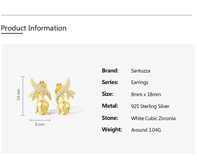The image size is (197, 168).
Task: Click the White Cubic Zirconia text
Action: click(x=153, y=118)
